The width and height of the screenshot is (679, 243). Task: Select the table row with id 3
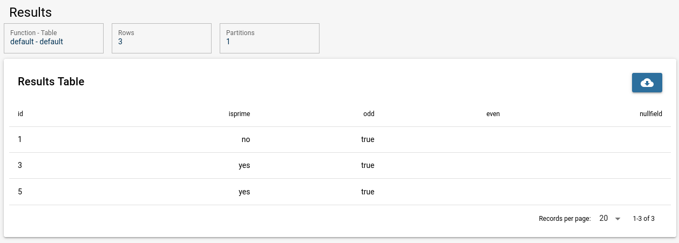click(x=339, y=165)
